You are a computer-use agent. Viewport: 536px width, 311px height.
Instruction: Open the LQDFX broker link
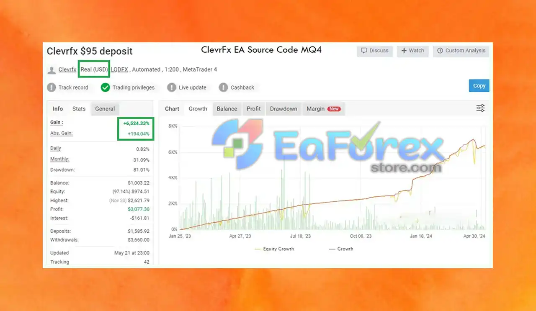coord(119,69)
